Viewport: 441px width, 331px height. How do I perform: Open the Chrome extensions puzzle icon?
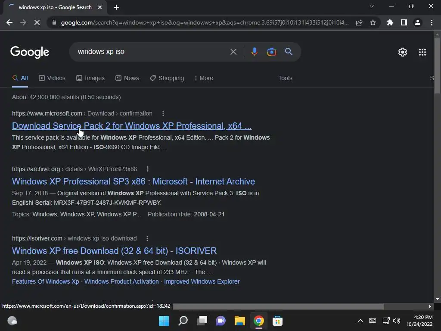tap(390, 22)
